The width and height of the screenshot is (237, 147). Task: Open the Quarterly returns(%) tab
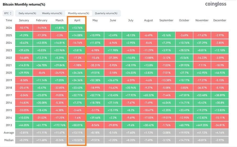pyautogui.click(x=106, y=13)
